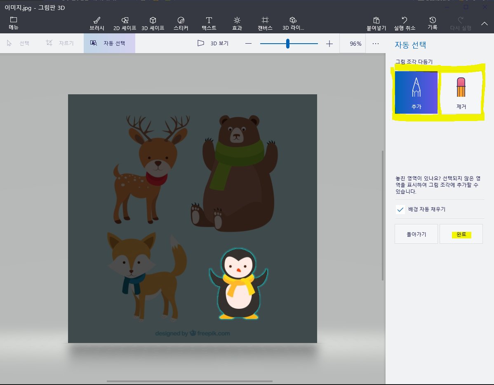Open the three-dot more options menu
The height and width of the screenshot is (385, 494).
pyautogui.click(x=376, y=43)
